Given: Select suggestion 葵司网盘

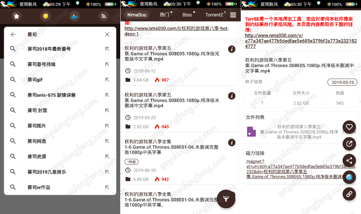Looking at the screenshot, I should click(x=60, y=141).
